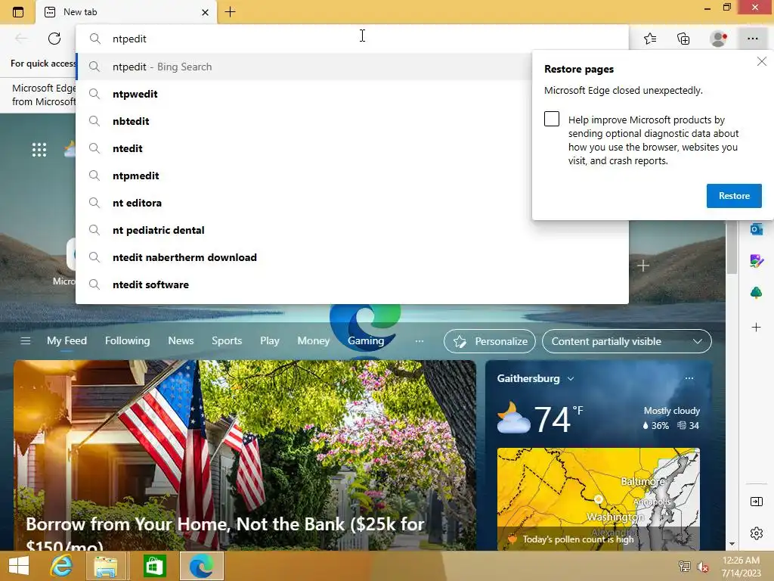Click the Restore button
Viewport: 774px width, 581px height.
[x=733, y=196]
